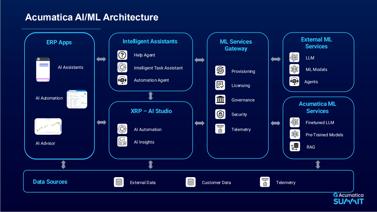Select the External ML Services heading
This screenshot has width=377, height=212.
[x=316, y=43]
